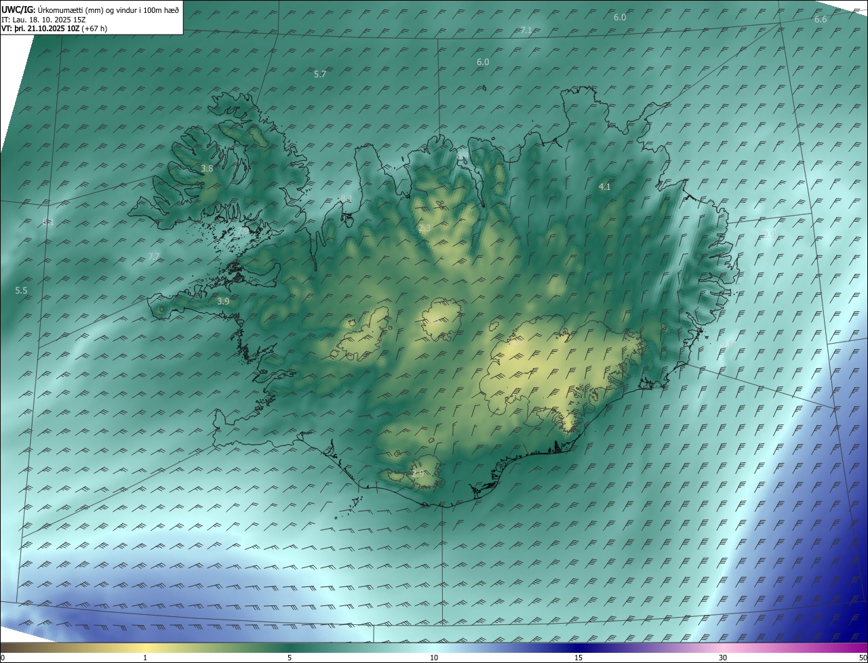
Task: Click the "IT: Lau. 18. 10. 2025 15Z" line
Action: click(44, 20)
